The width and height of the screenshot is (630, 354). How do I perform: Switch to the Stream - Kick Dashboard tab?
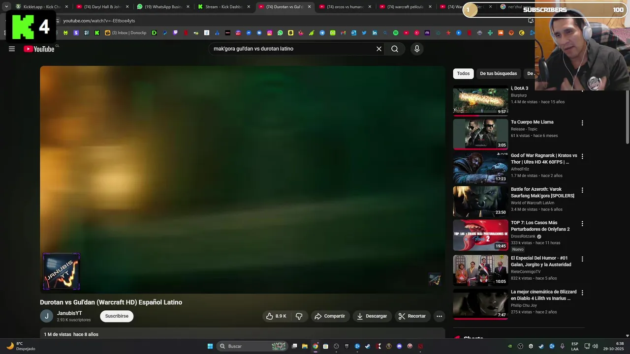point(224,7)
